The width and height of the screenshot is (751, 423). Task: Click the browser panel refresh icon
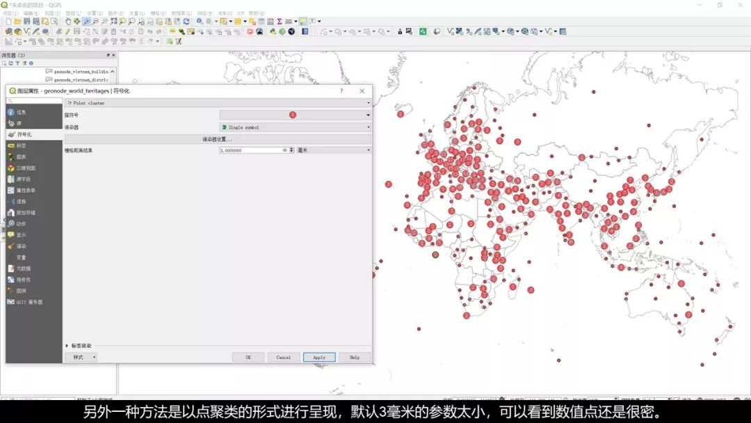tap(10, 63)
